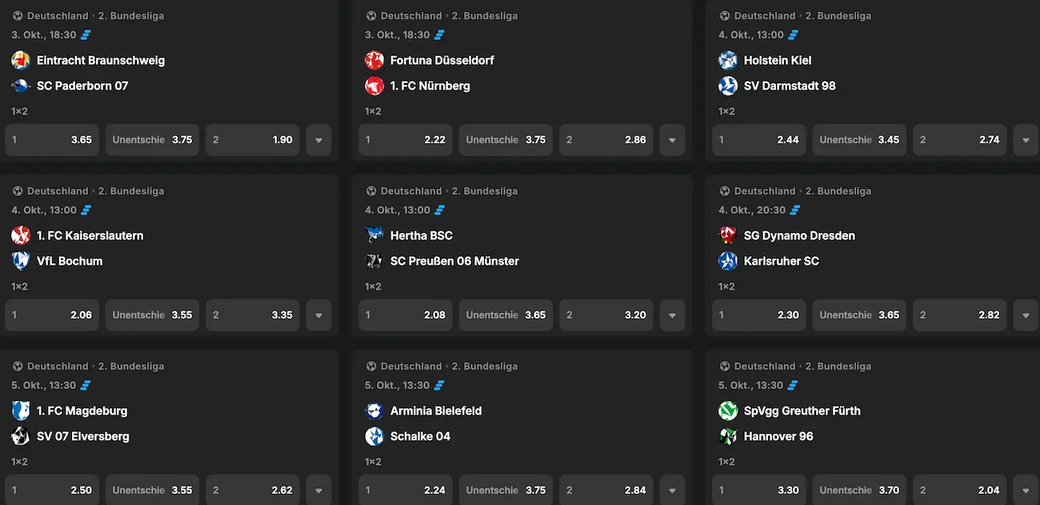
Task: Choose Hannover 96 away win at 2.04
Action: pos(959,490)
